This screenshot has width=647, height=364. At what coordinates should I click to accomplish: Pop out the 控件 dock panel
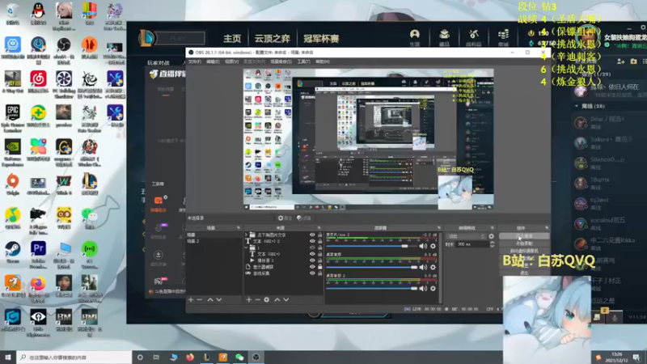tap(547, 228)
